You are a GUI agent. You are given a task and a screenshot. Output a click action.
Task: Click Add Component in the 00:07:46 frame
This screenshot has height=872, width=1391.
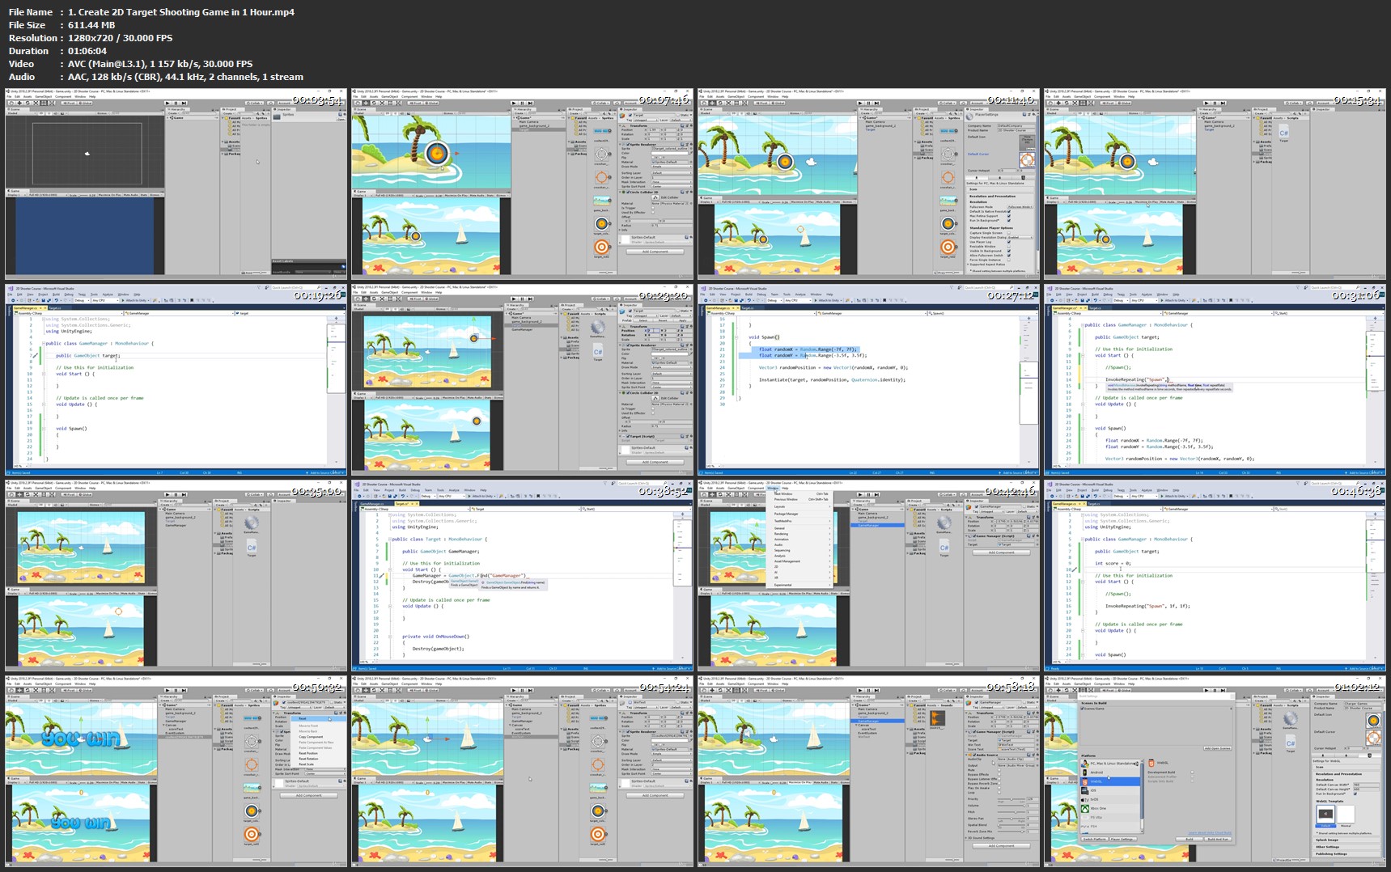(655, 252)
